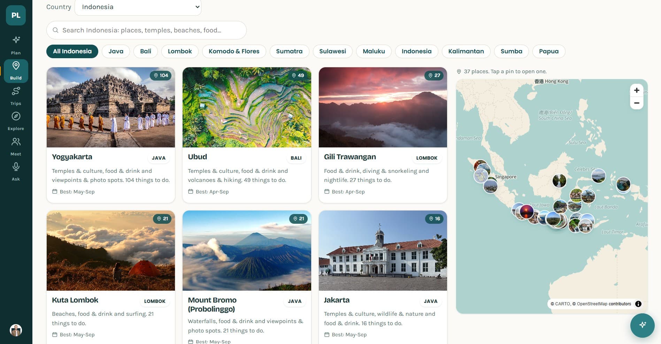Viewport: 661px width, 344px height.
Task: Filter places by Kalimantan
Action: pos(466,51)
